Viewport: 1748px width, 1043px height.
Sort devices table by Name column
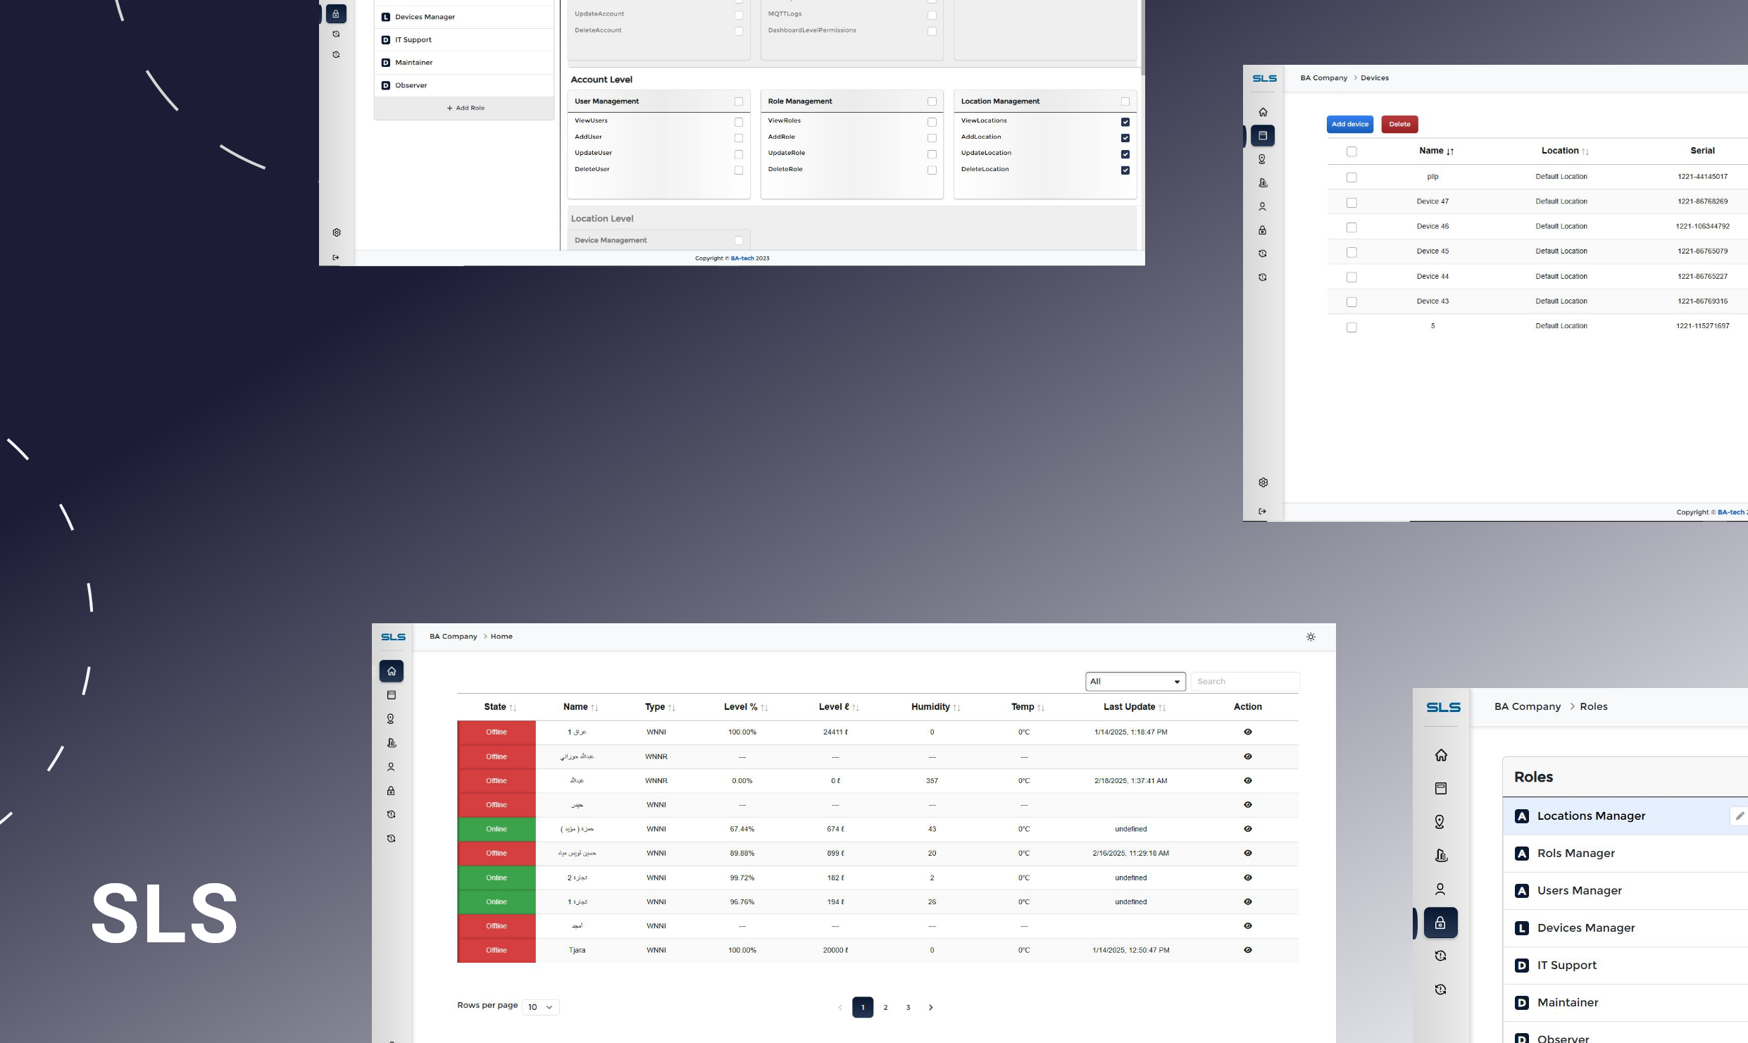click(1435, 151)
